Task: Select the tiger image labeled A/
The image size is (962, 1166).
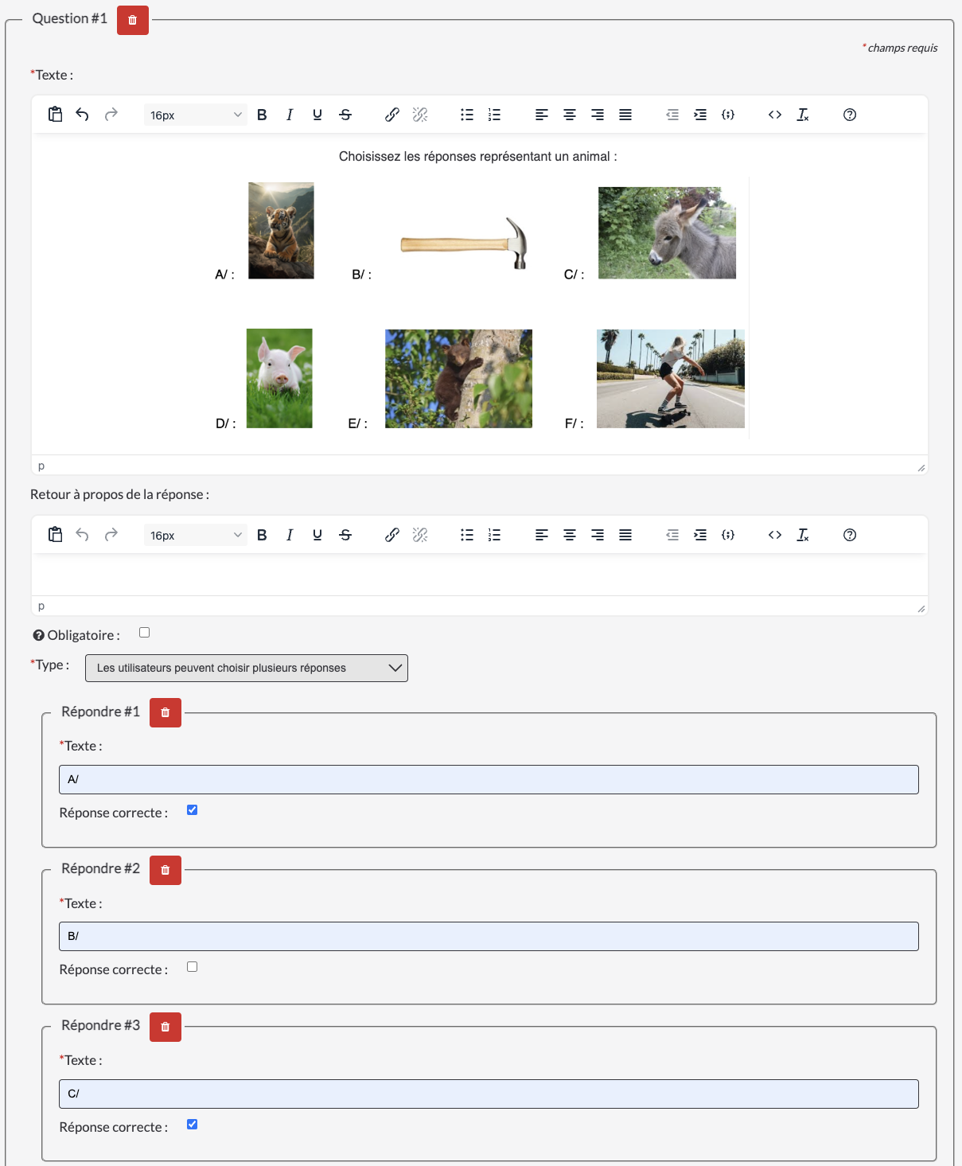Action: point(281,231)
